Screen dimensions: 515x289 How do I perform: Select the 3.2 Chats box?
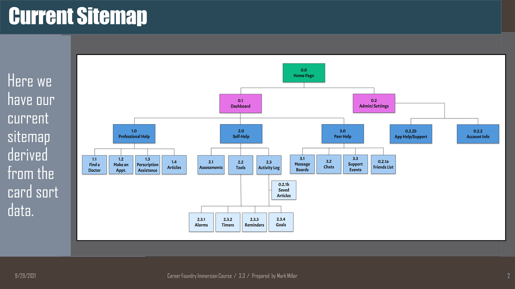tap(329, 164)
